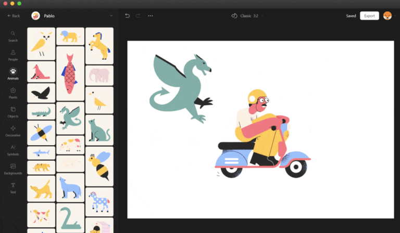Insert the blue shark illustration
This screenshot has width=400, height=233.
pyautogui.click(x=41, y=153)
